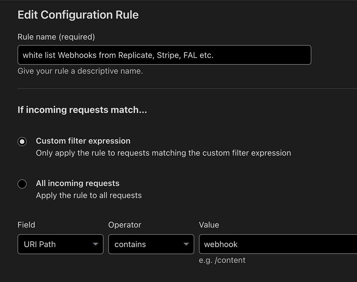Screen dimensions: 357x282
Task: Click the Field column label
Action: click(26, 225)
